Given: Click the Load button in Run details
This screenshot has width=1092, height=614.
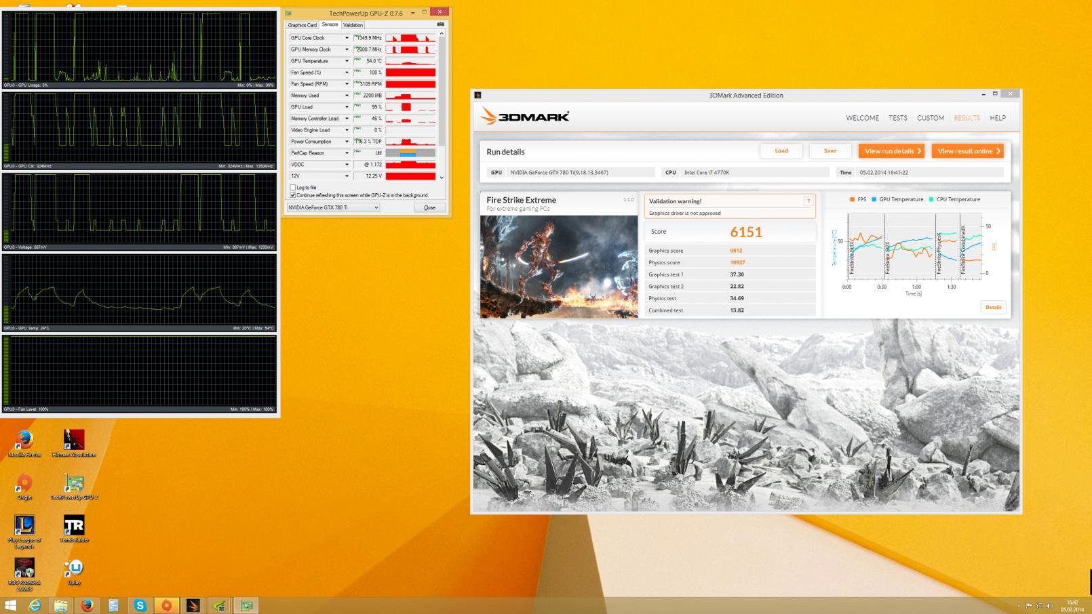Looking at the screenshot, I should (781, 151).
